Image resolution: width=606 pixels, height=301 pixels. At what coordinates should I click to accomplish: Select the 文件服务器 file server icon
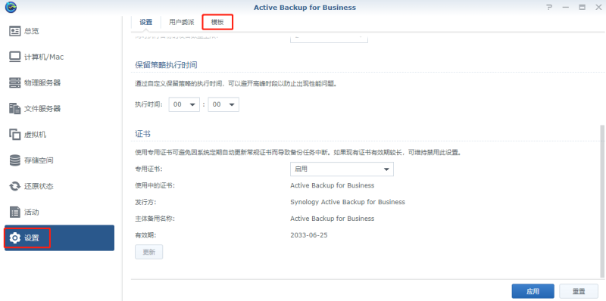tap(14, 109)
